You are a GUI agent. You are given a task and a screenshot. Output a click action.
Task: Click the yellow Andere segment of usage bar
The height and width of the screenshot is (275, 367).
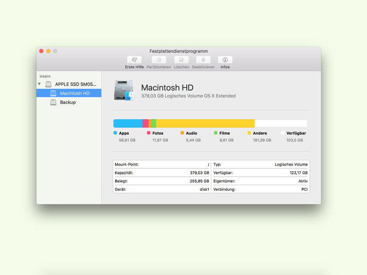(205, 123)
